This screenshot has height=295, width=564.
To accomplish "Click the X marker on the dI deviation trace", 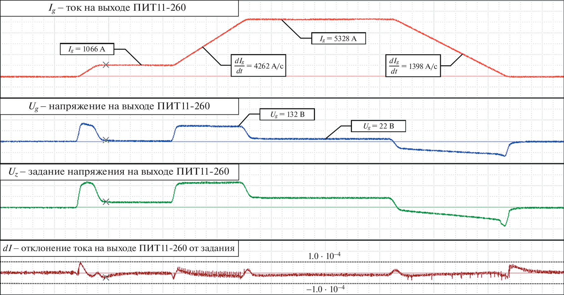I will [106, 278].
